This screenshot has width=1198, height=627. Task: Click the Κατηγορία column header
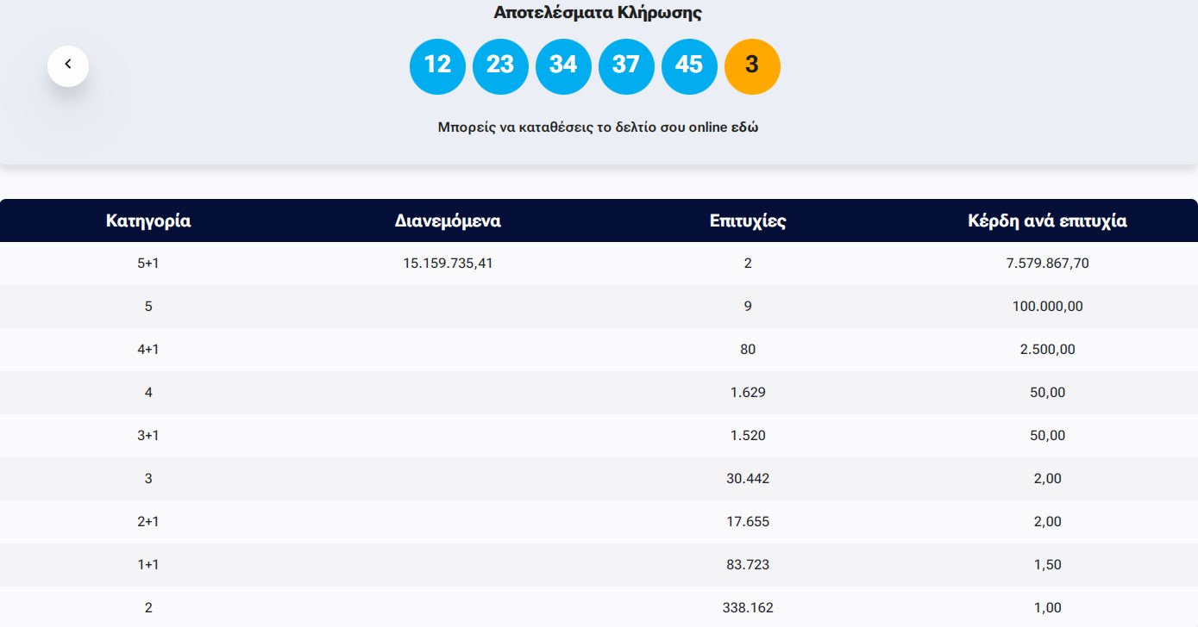[x=148, y=221]
